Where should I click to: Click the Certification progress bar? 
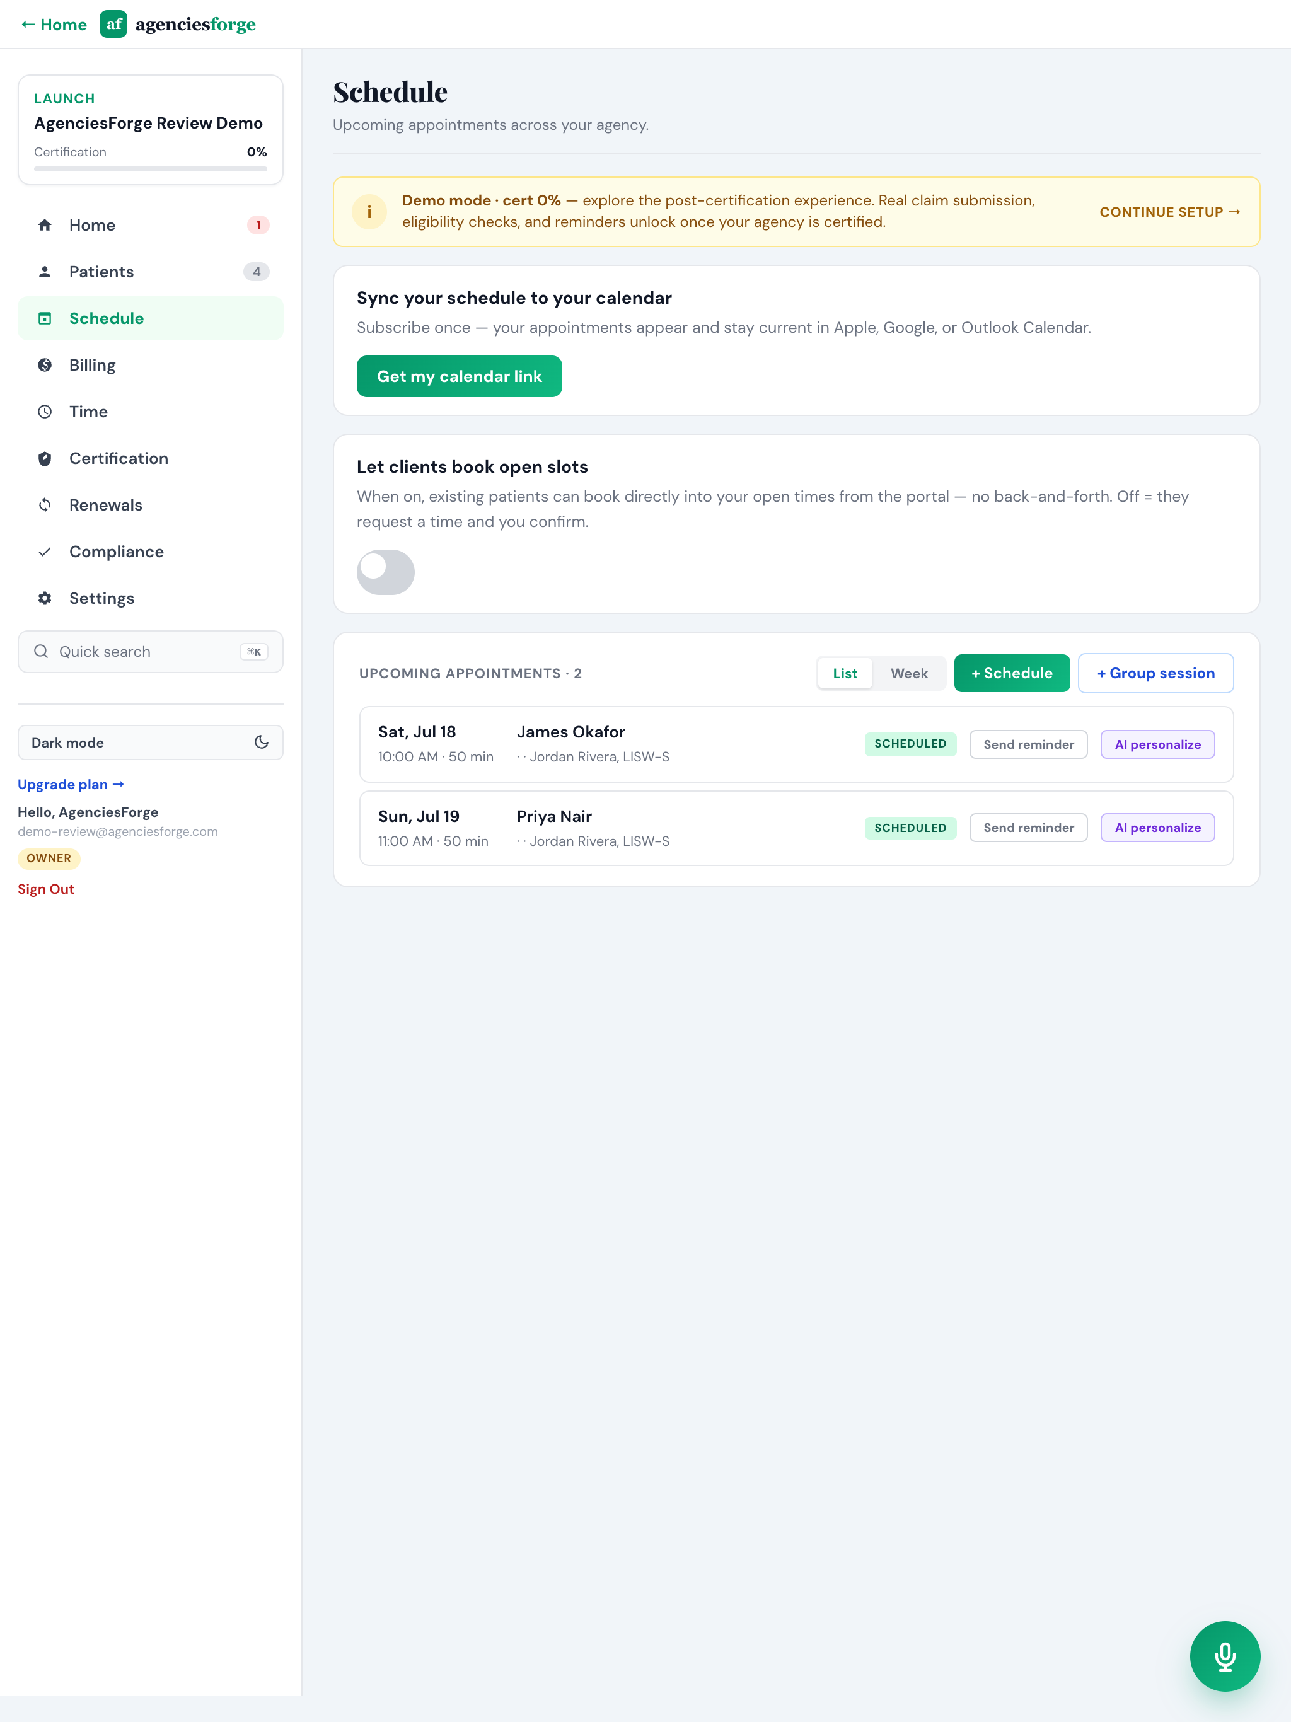150,168
